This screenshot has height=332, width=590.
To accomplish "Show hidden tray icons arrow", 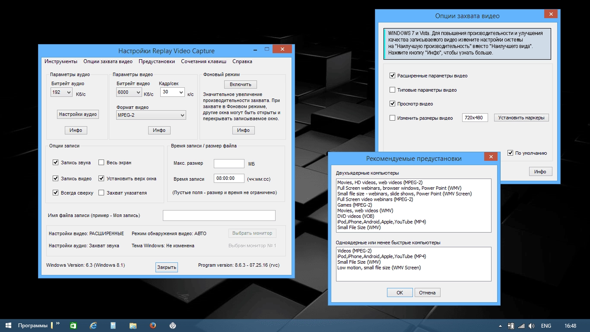I will pyautogui.click(x=500, y=326).
